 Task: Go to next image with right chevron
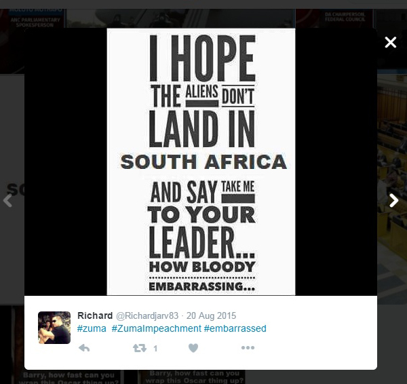pyautogui.click(x=393, y=200)
